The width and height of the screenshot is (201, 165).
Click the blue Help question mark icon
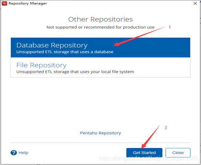pyautogui.click(x=13, y=153)
